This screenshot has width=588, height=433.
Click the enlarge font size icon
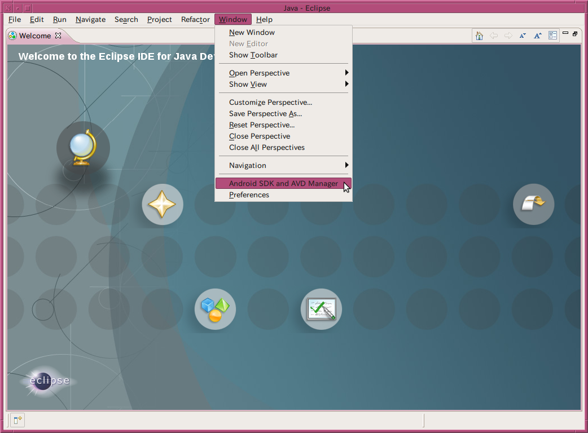[x=538, y=36]
